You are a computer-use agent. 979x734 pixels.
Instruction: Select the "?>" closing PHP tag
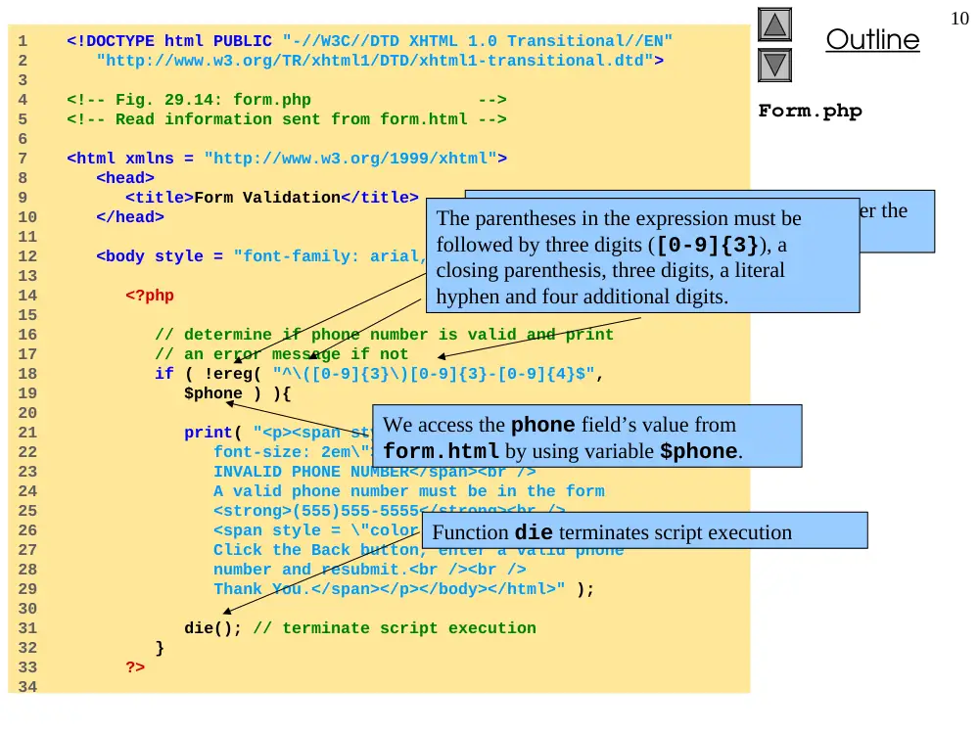(x=135, y=667)
